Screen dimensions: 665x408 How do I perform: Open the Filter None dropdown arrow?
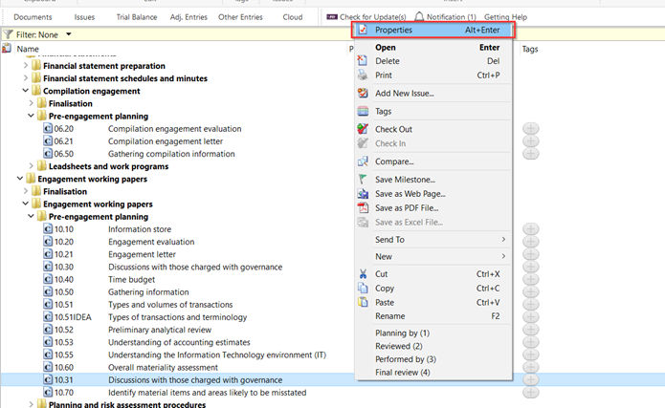tap(69, 34)
